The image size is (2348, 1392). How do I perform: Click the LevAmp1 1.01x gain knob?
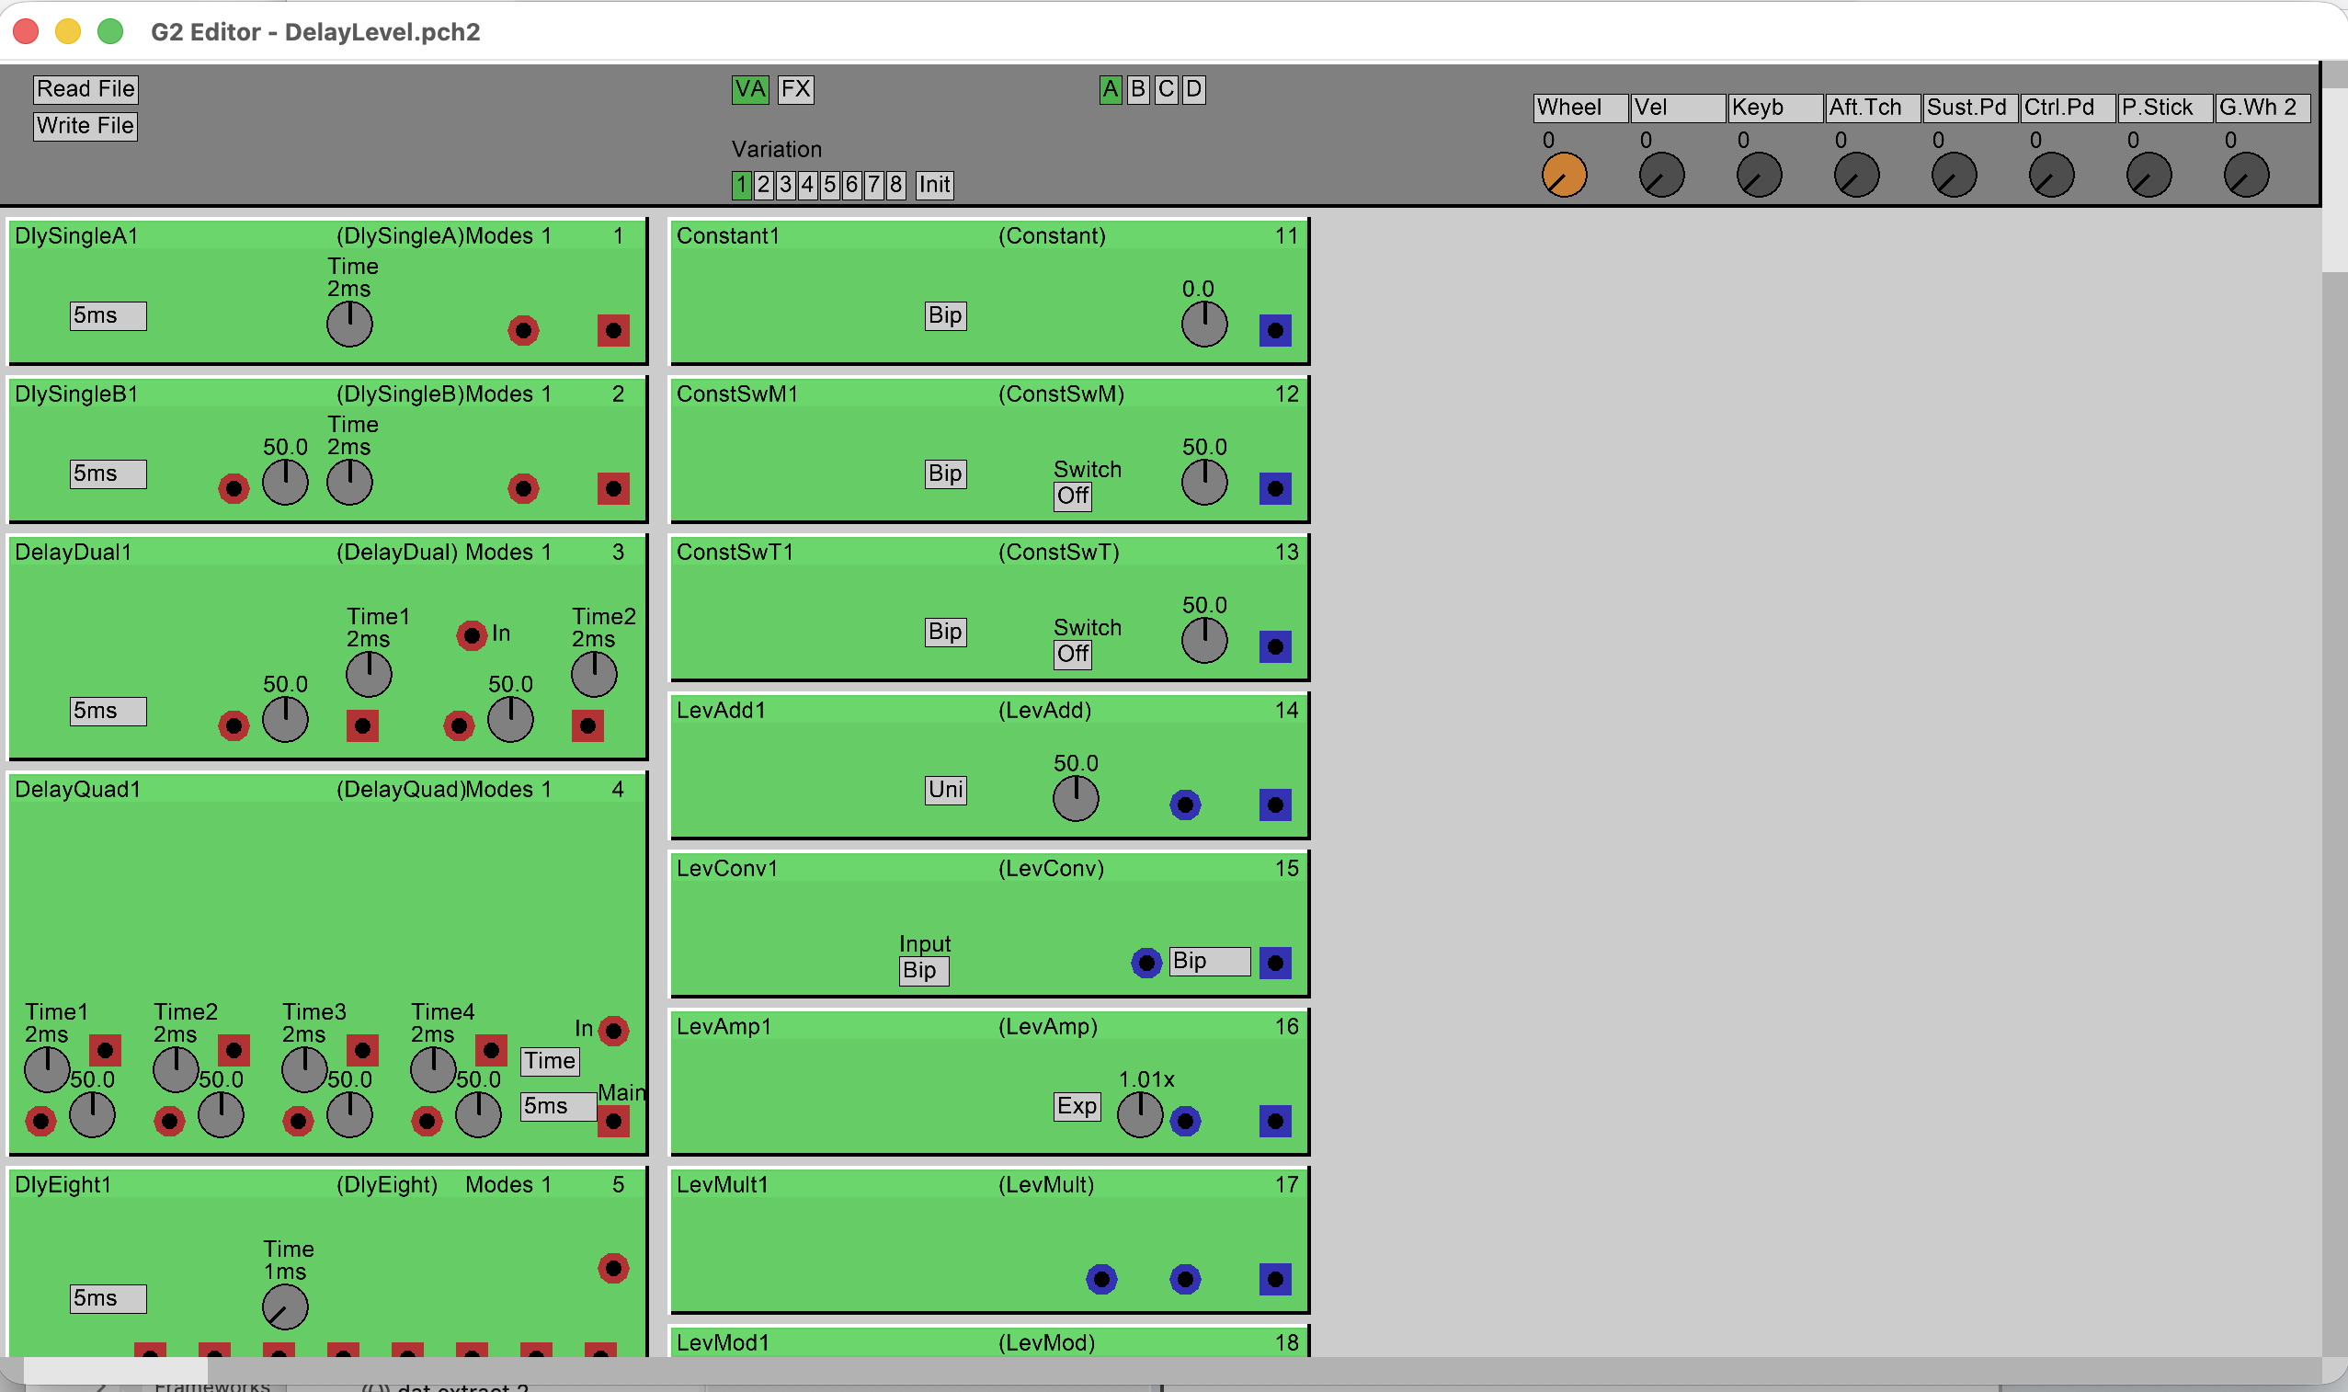[1139, 1114]
